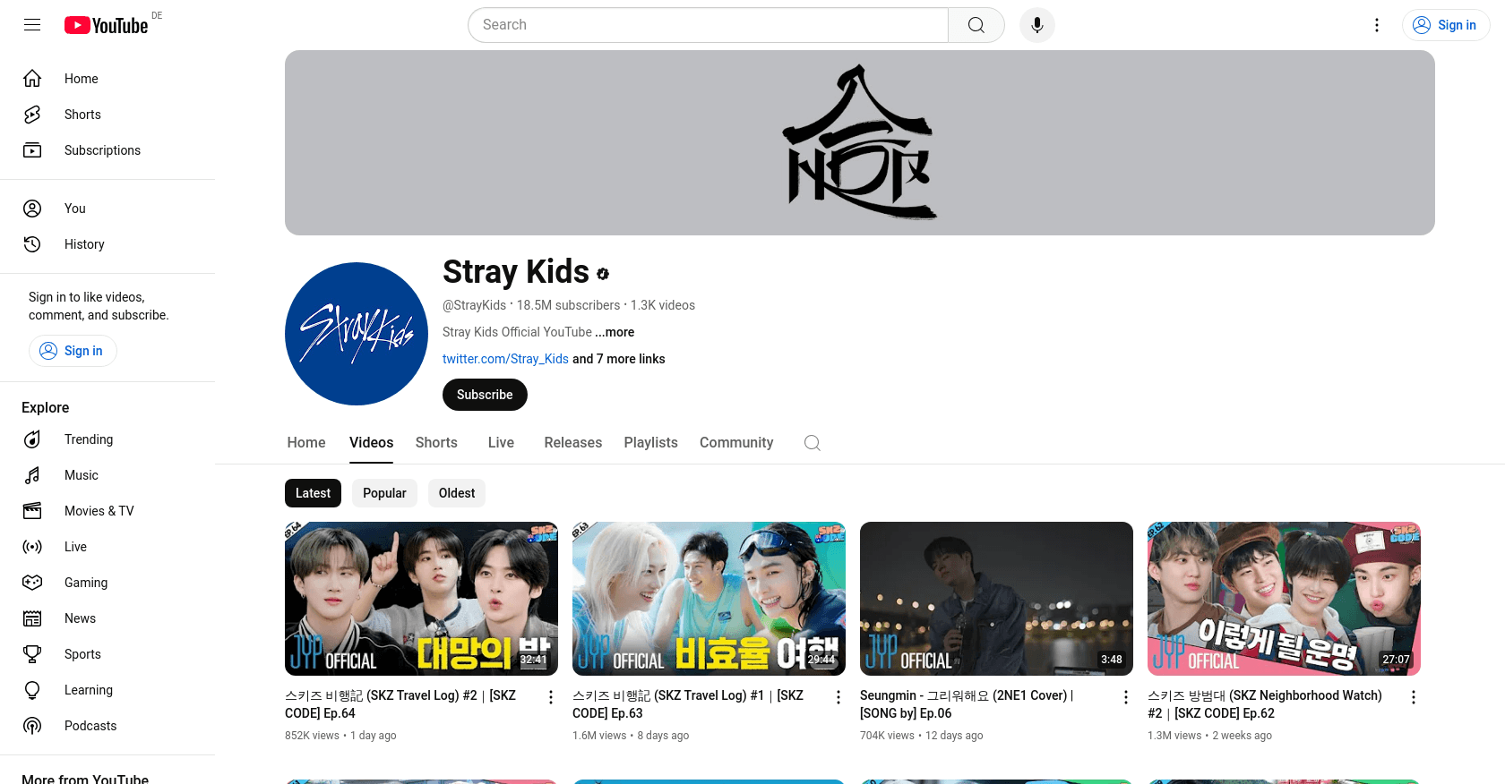
Task: Switch to the Playlists tab
Action: tap(650, 443)
